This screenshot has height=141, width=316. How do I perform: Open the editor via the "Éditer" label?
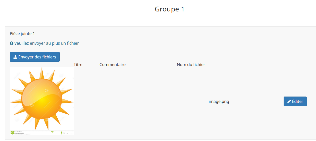pos(297,101)
